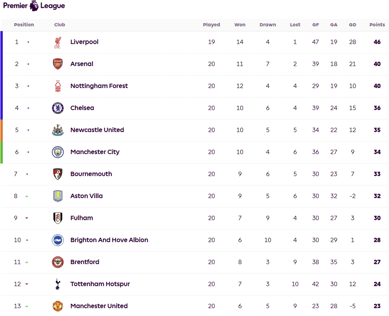Click the Newcastle United crest
Image resolution: width=389 pixels, height=316 pixels.
pyautogui.click(x=58, y=130)
